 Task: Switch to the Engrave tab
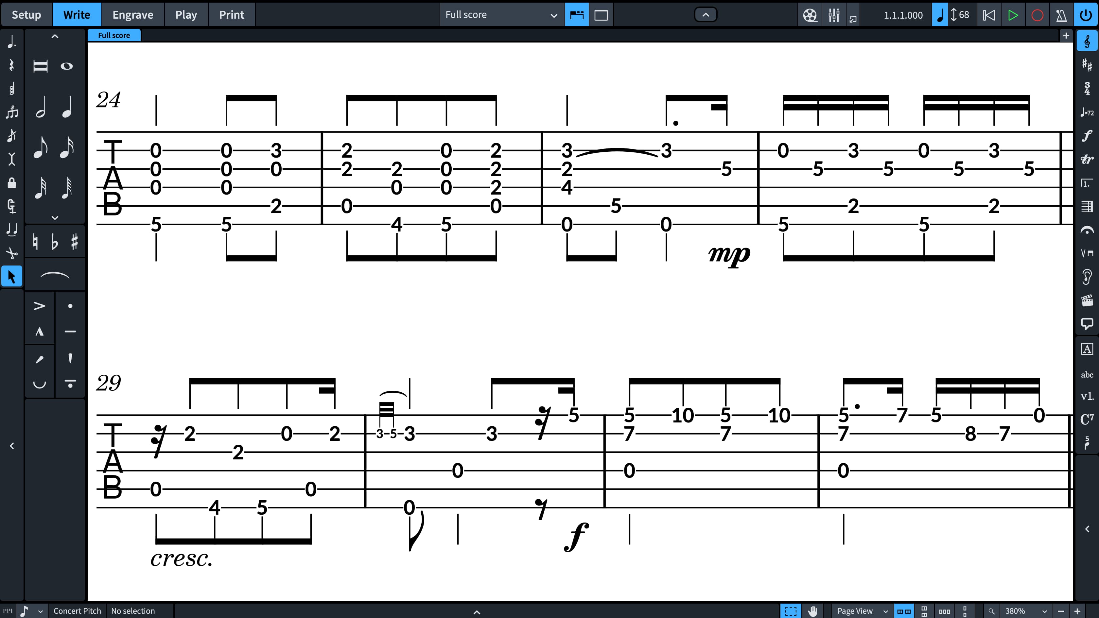coord(133,14)
